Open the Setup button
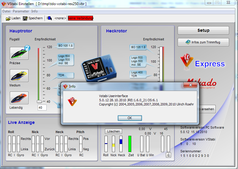 tap(204, 30)
